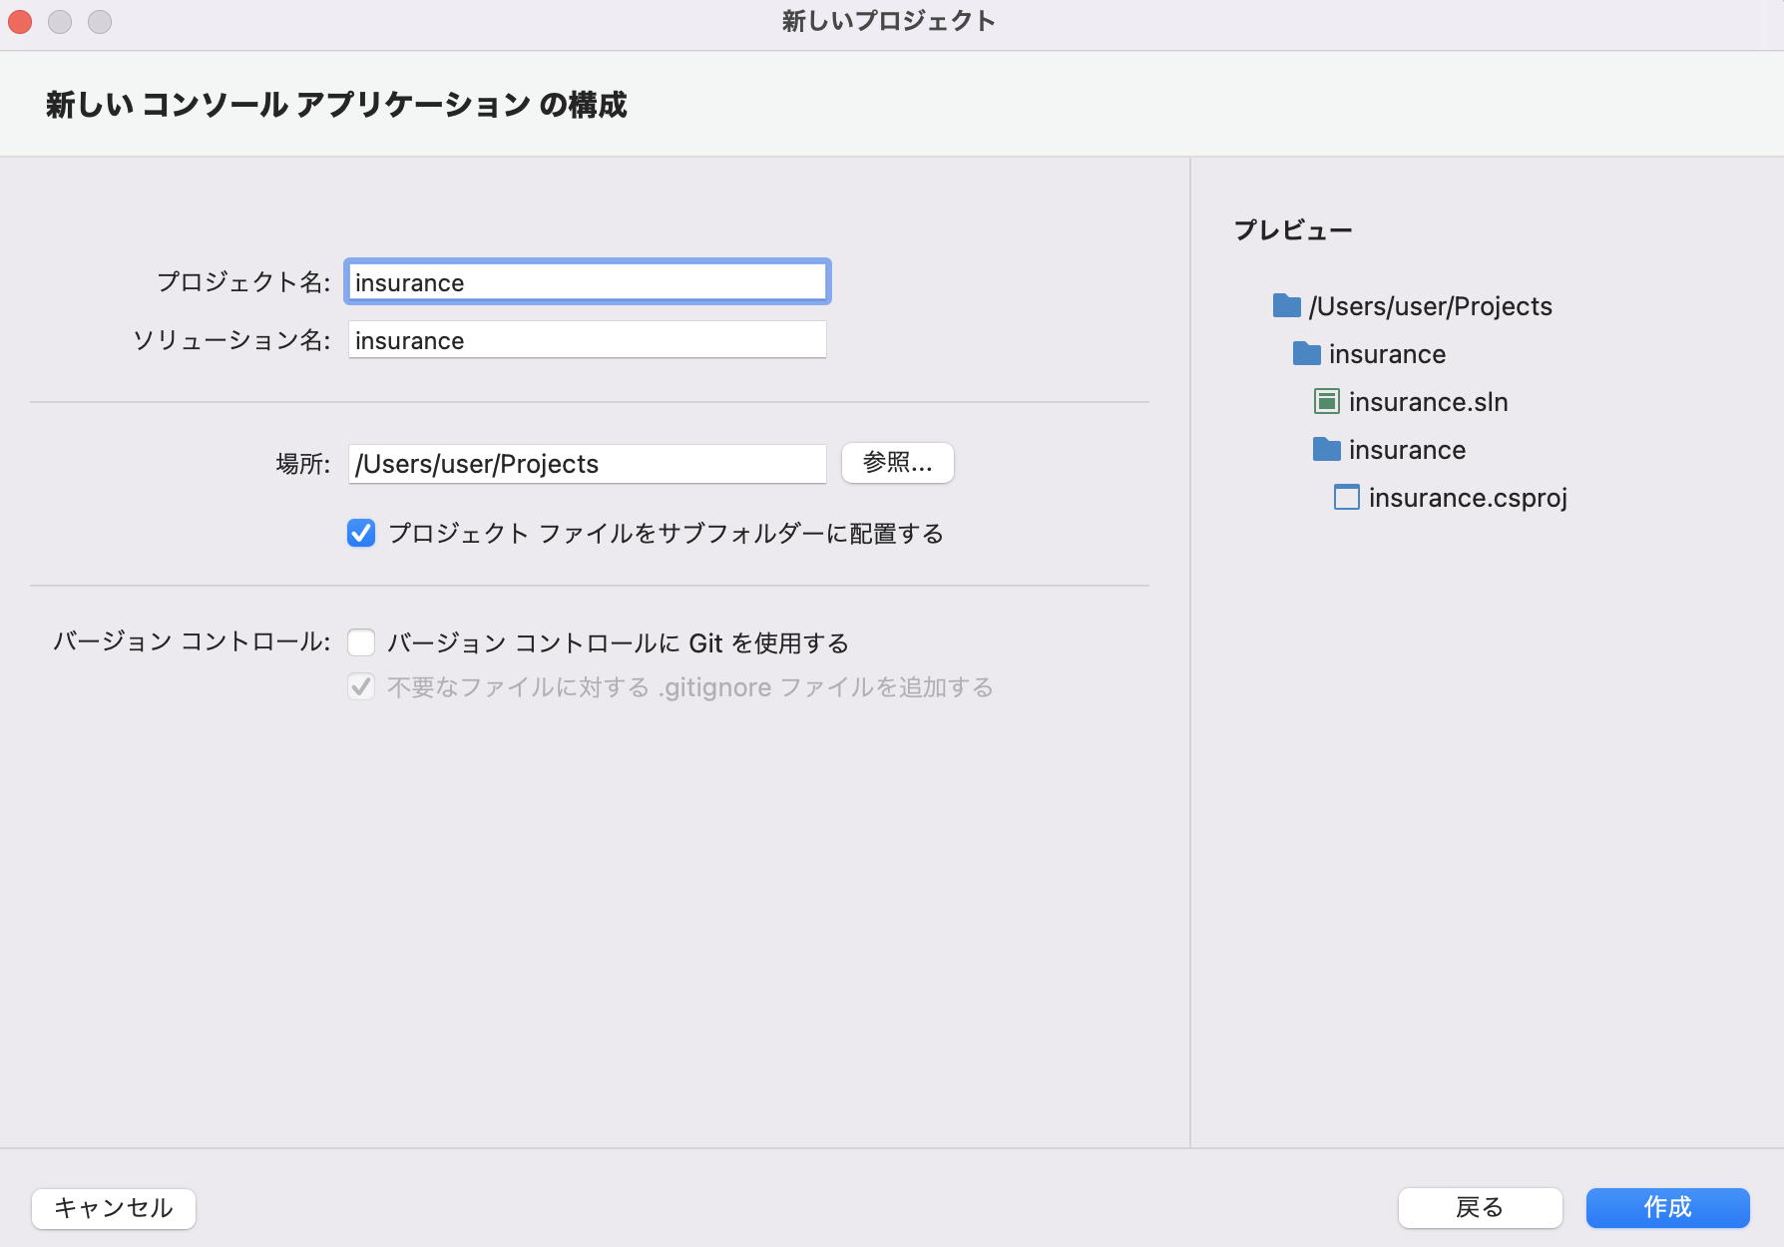Click the disabled .gitignore ファイルを追加する checkbox
Viewport: 1784px width, 1247px height.
click(361, 686)
